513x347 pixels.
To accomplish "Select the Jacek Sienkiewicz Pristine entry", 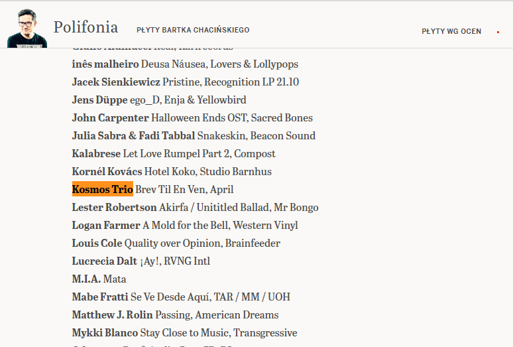I will pyautogui.click(x=186, y=82).
